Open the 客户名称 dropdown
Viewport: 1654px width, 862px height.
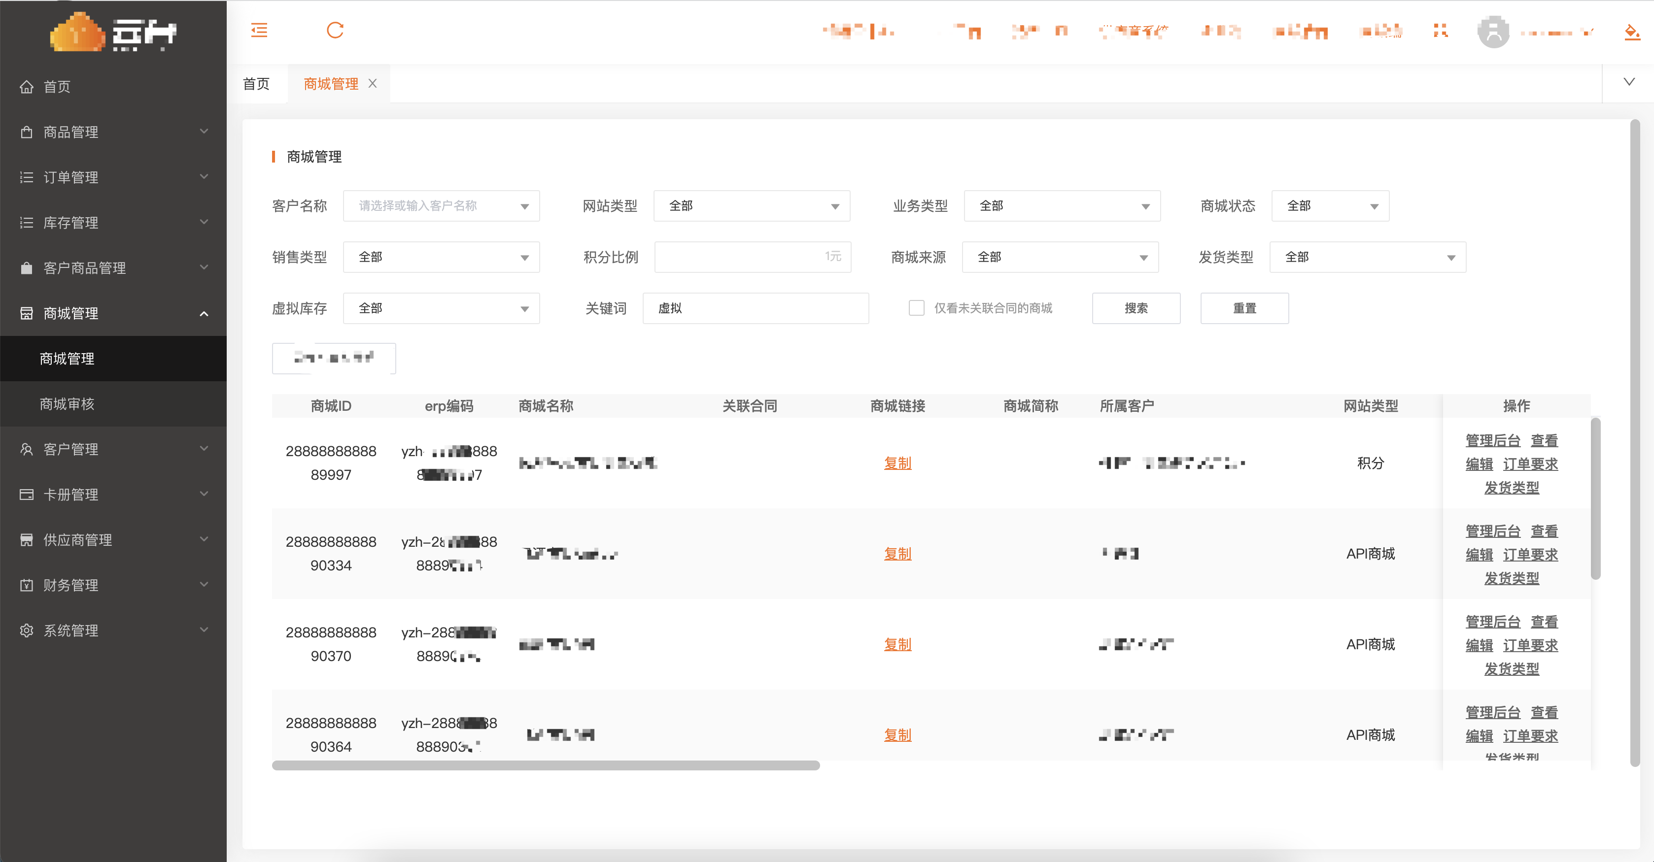pos(441,206)
